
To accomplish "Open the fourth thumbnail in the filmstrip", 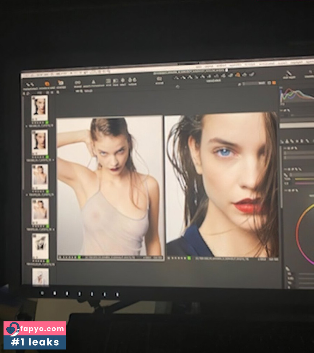I will 40,211.
